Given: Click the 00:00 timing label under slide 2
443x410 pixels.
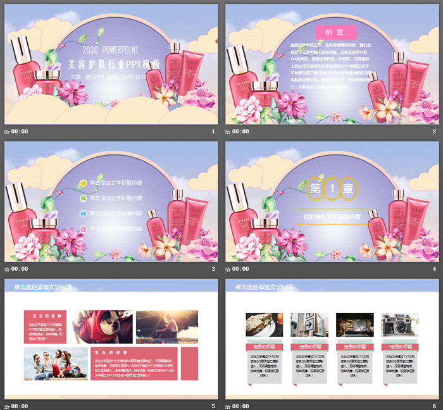Looking at the screenshot, I should click(241, 132).
